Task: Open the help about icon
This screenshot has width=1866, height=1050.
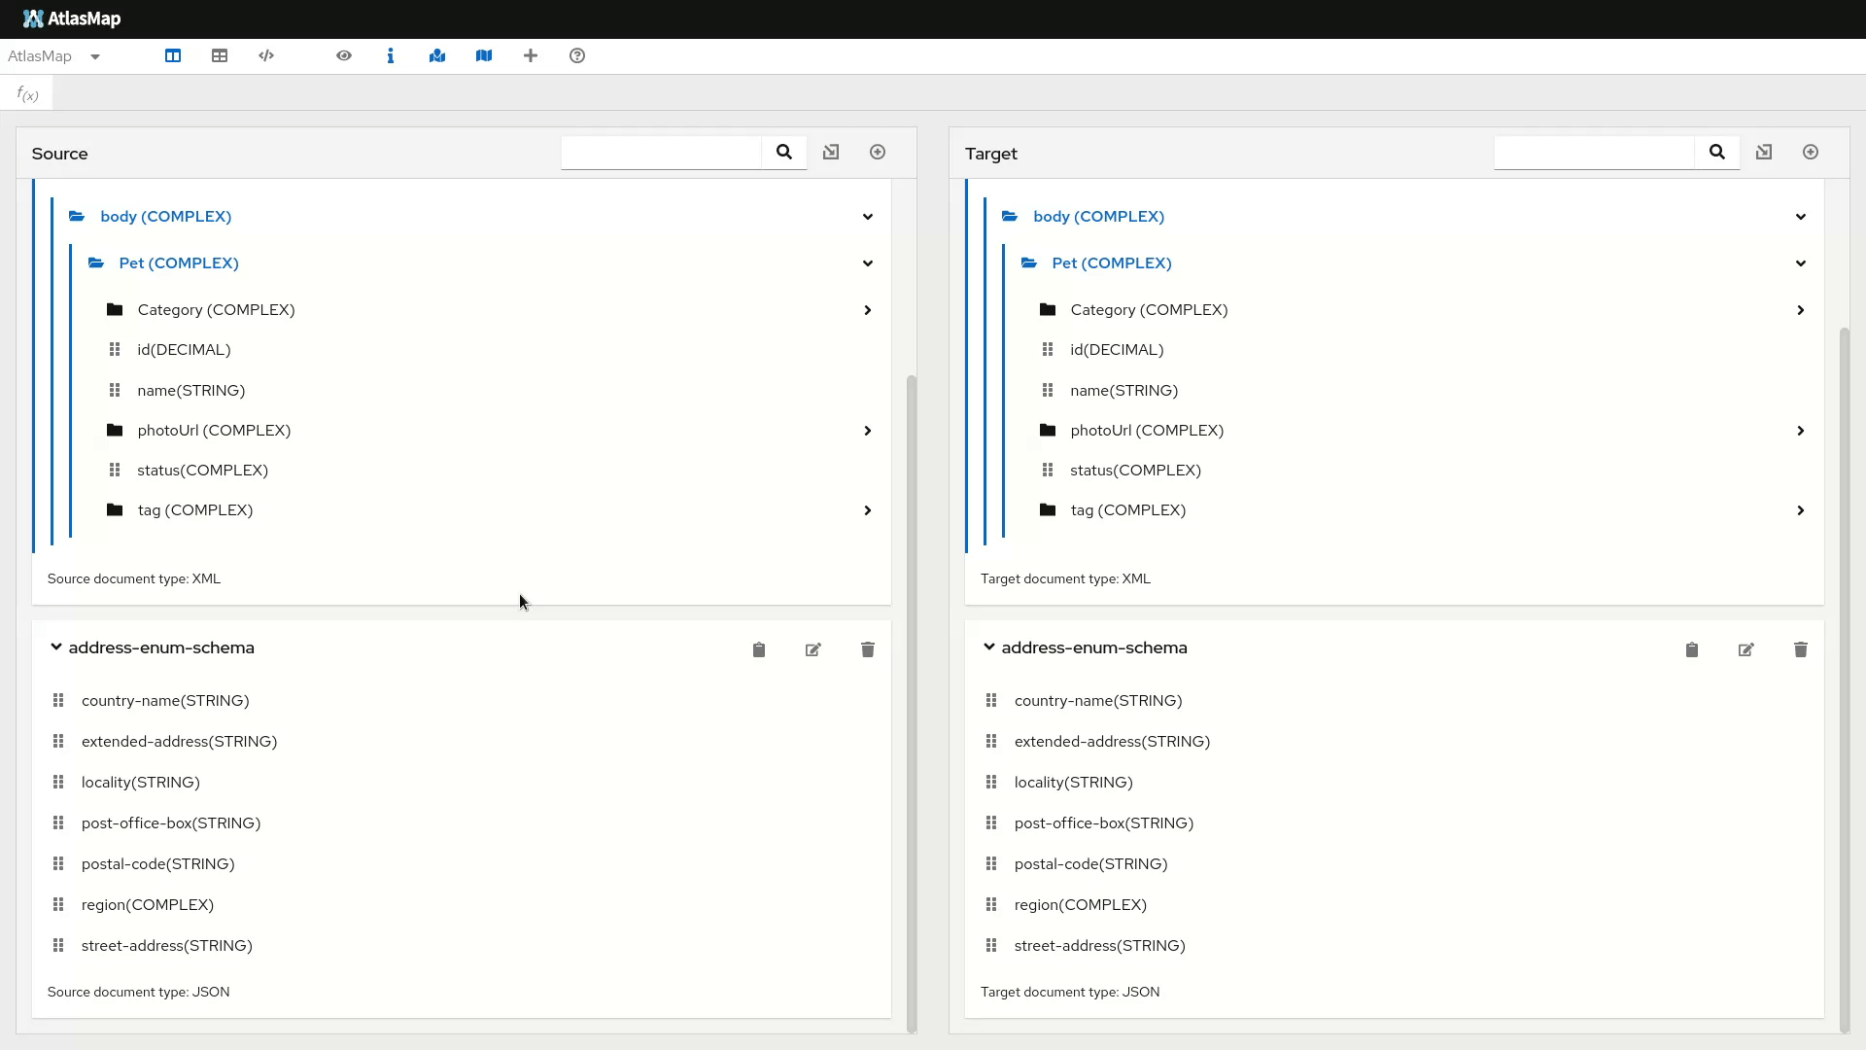Action: (x=577, y=56)
